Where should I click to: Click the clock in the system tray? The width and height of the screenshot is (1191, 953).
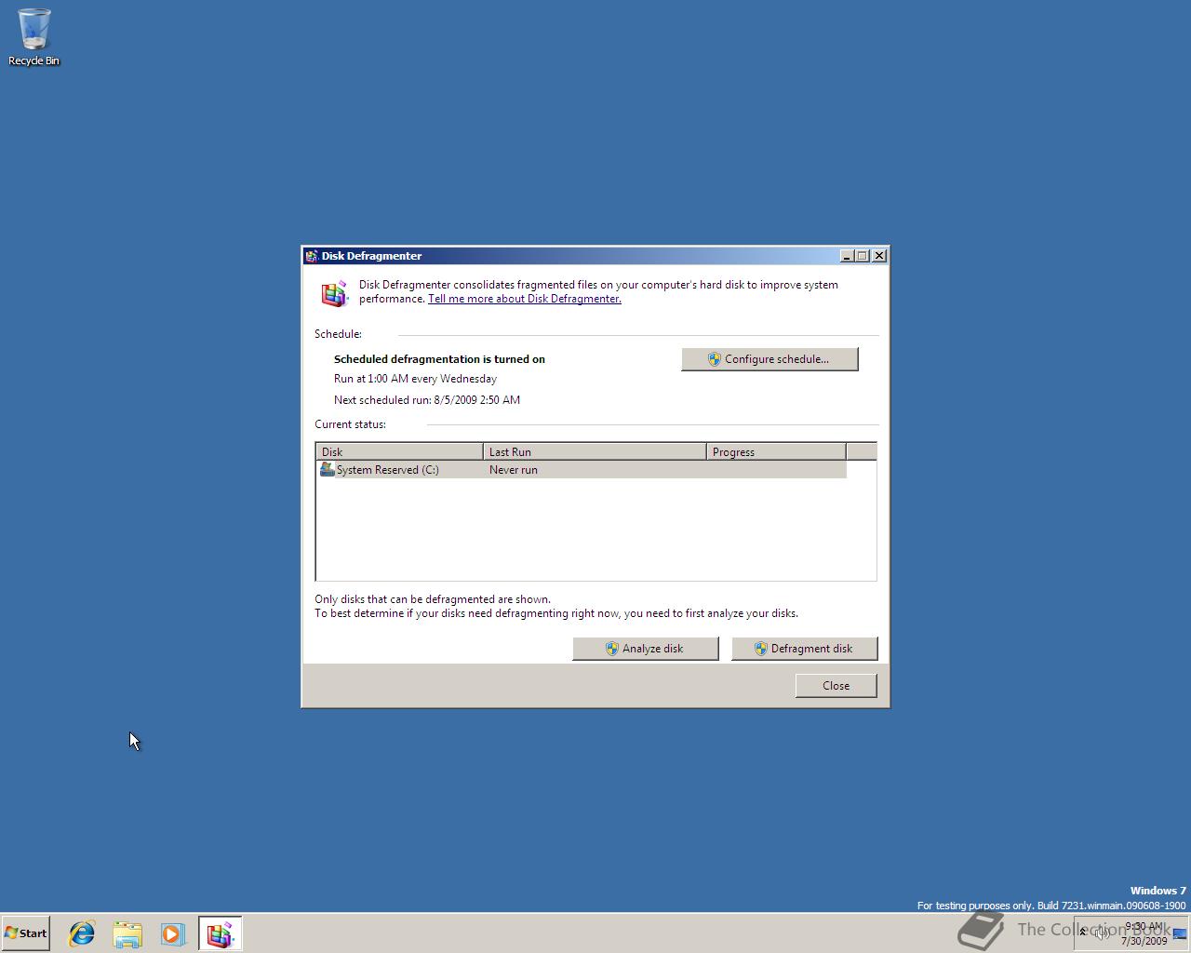(1143, 933)
